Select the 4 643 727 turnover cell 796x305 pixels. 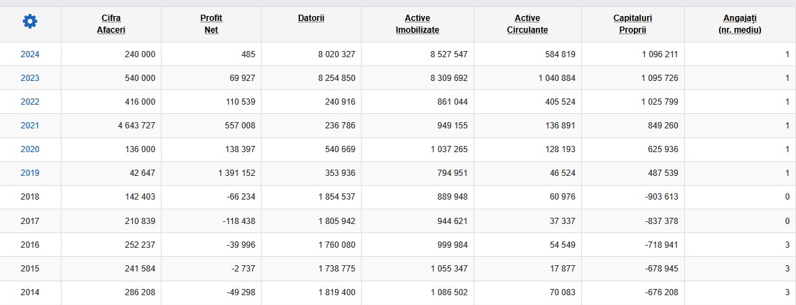click(x=111, y=126)
